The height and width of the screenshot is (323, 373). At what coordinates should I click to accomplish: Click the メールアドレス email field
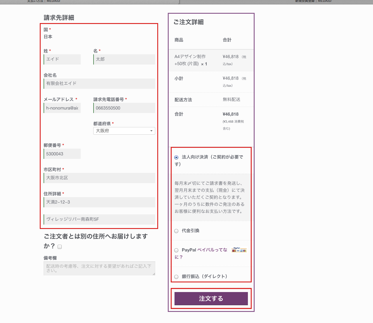[62, 108]
